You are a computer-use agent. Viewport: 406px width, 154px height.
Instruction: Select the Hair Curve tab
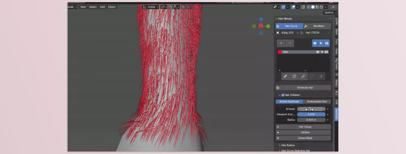[x=289, y=26]
